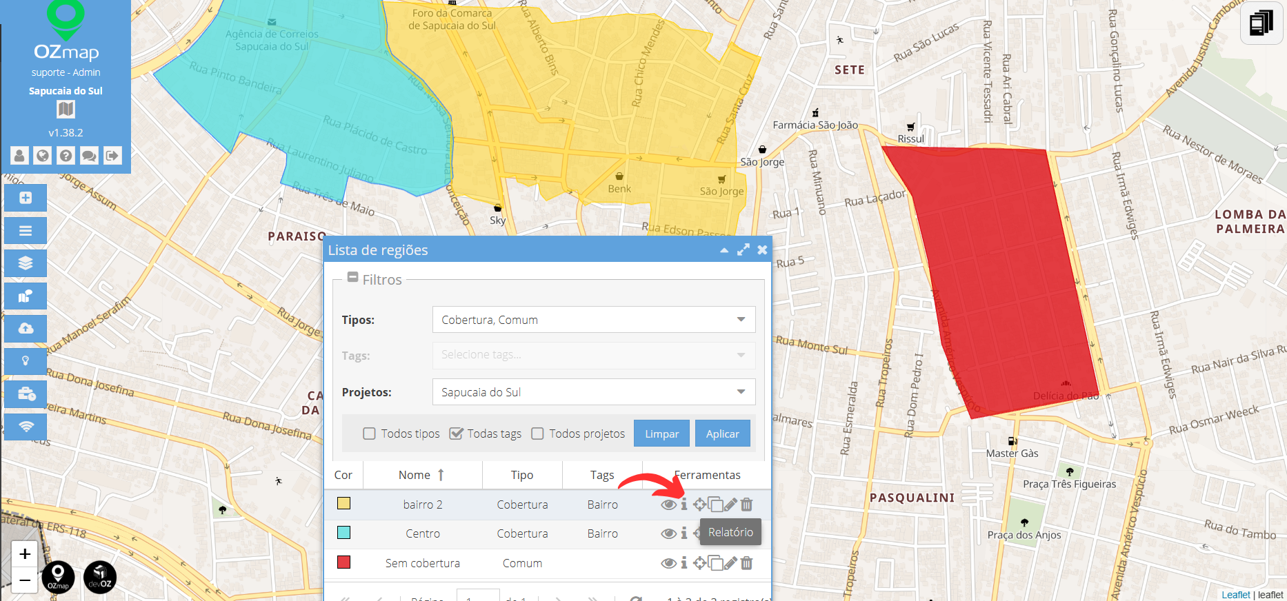Click the Tags column header
1287x601 pixels.
602,475
